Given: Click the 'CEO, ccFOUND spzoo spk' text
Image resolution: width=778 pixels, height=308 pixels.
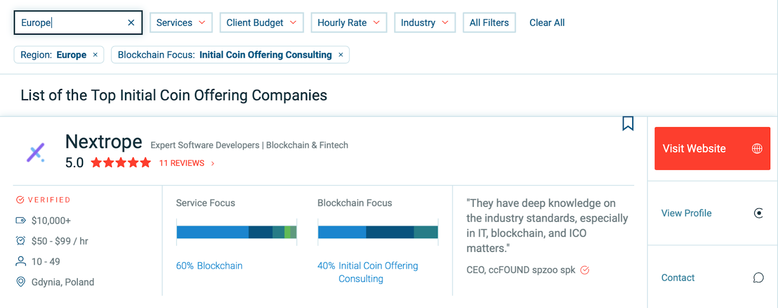Looking at the screenshot, I should (x=521, y=270).
